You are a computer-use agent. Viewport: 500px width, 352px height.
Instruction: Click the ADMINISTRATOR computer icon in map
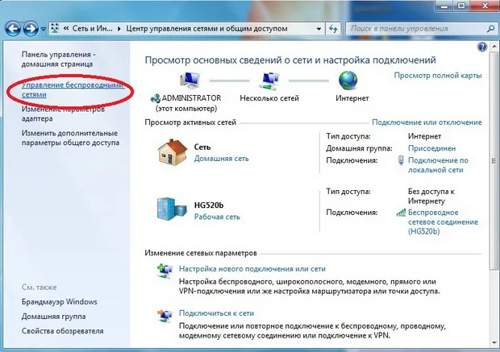tap(190, 80)
